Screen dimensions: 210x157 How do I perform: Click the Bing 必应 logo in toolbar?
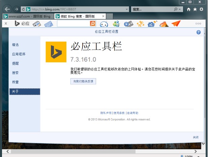point(22,24)
